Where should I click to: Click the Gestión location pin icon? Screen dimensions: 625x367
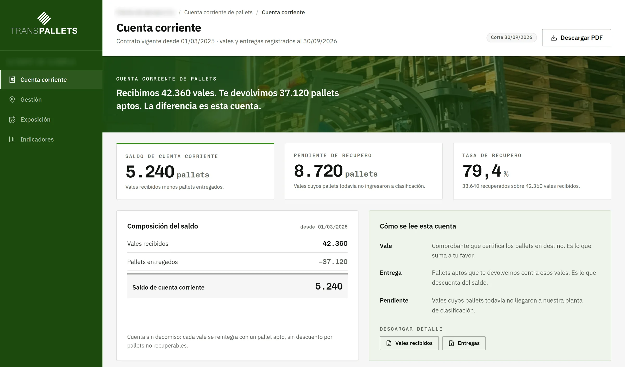[12, 99]
